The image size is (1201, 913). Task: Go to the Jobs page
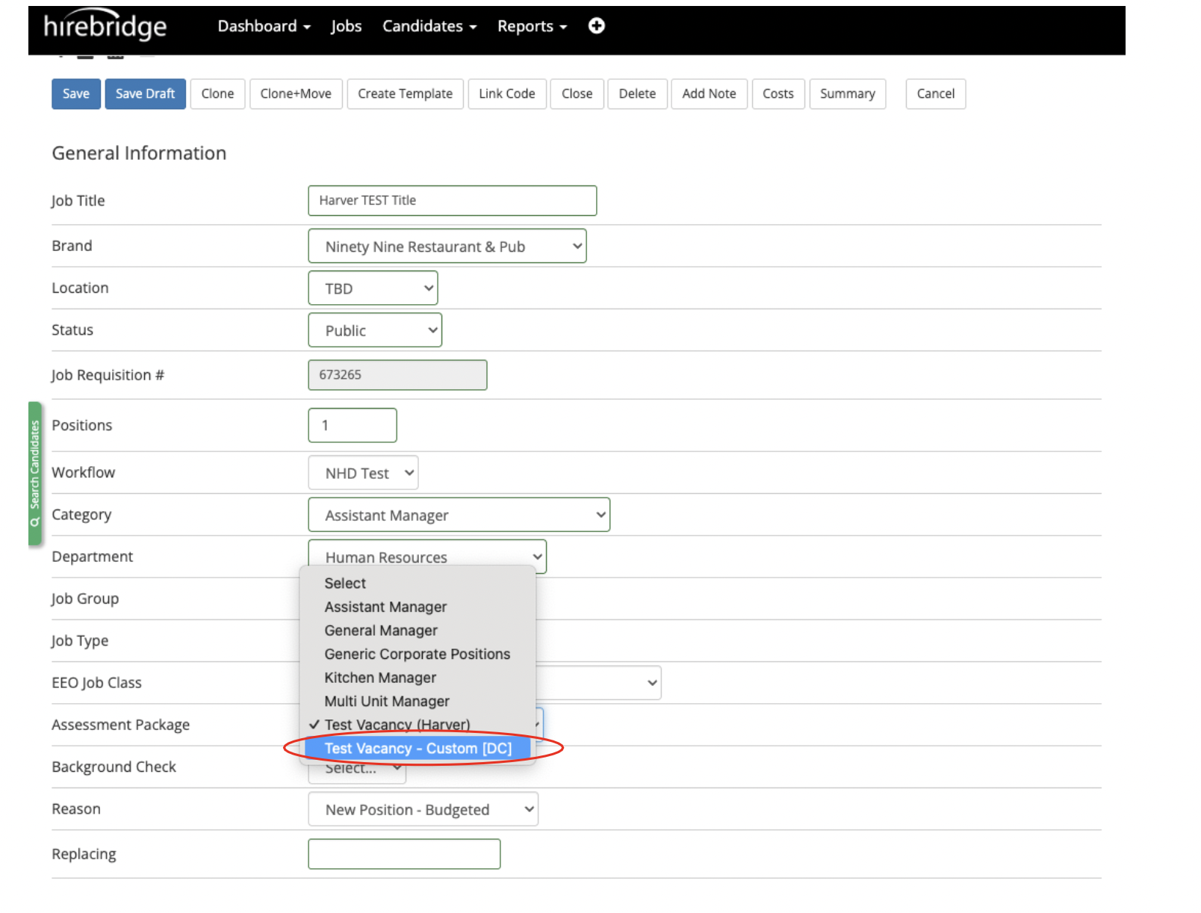pyautogui.click(x=346, y=26)
